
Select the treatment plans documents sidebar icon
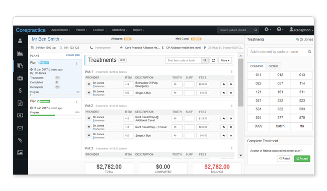pos(20,66)
